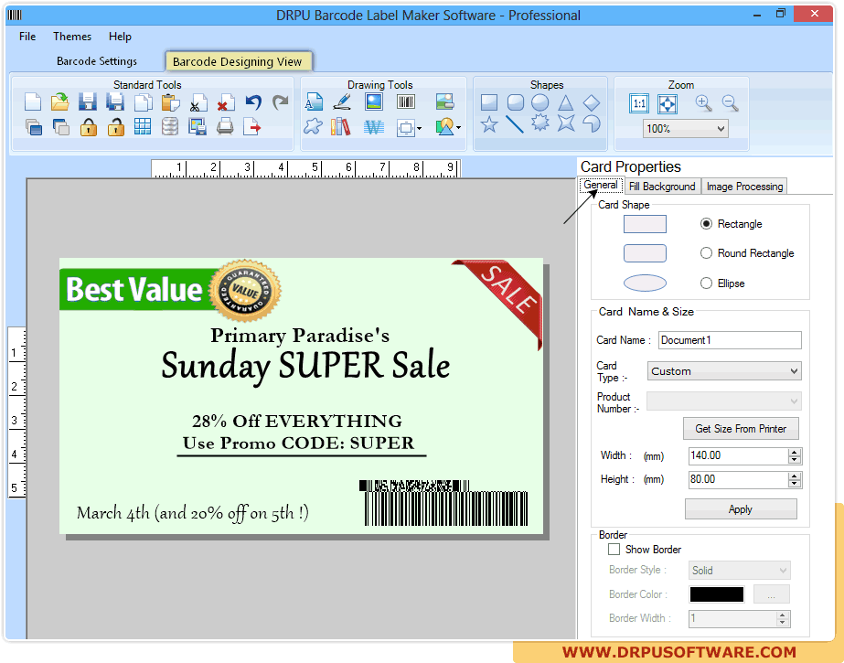The image size is (844, 663).
Task: Click the border color browse button
Action: (x=772, y=594)
